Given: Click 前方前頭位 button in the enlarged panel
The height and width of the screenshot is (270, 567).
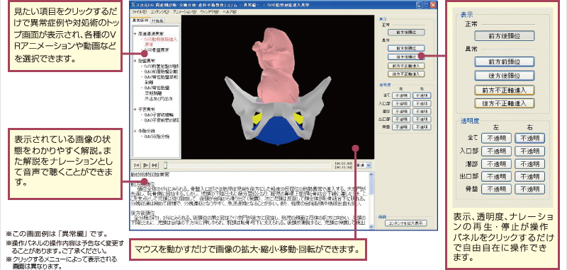Looking at the screenshot, I should pyautogui.click(x=505, y=61).
